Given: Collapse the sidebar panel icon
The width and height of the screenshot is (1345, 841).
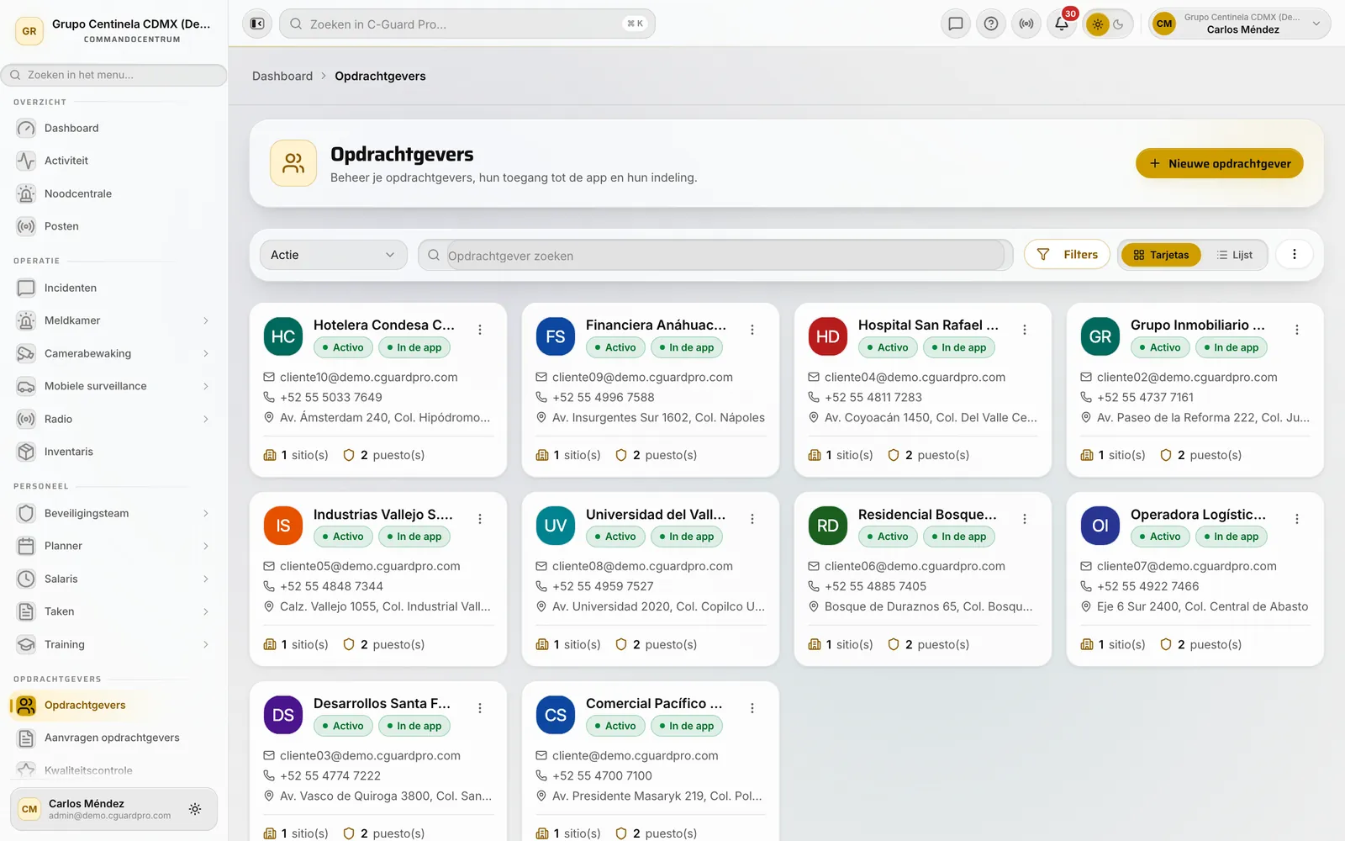Looking at the screenshot, I should pyautogui.click(x=257, y=24).
